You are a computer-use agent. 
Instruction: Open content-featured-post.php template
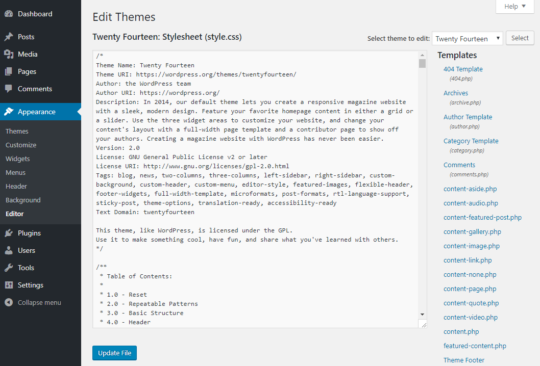coord(482,217)
